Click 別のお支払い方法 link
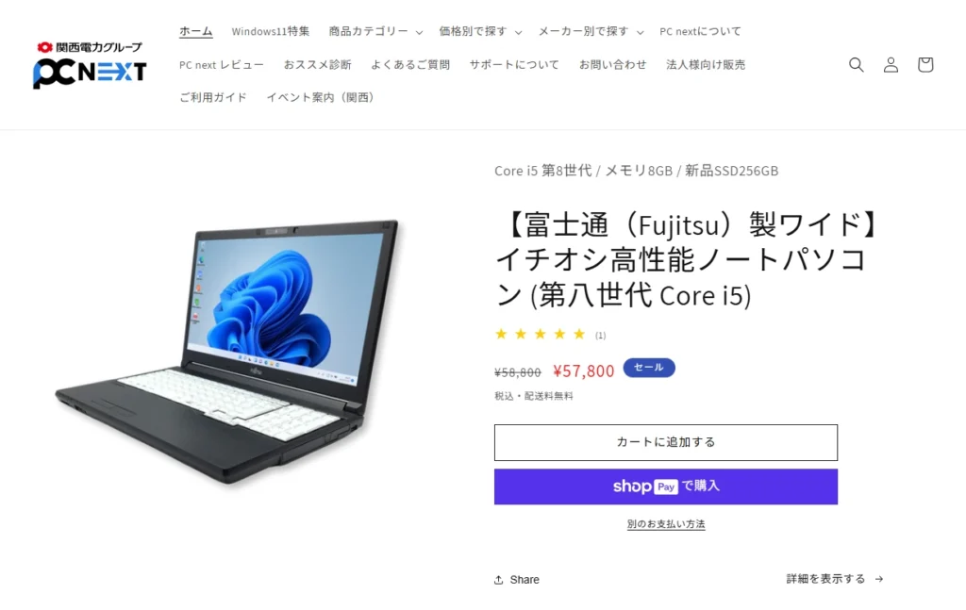 [x=666, y=524]
